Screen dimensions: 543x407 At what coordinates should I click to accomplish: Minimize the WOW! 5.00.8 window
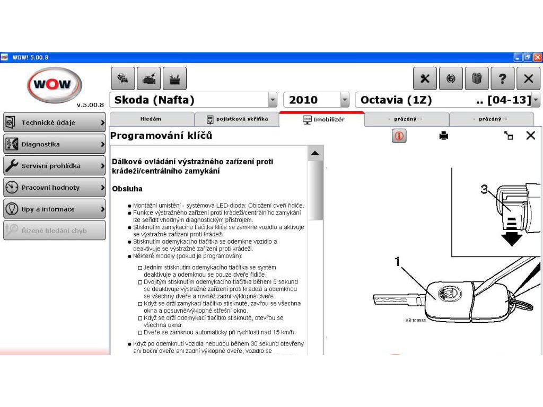[x=518, y=57]
